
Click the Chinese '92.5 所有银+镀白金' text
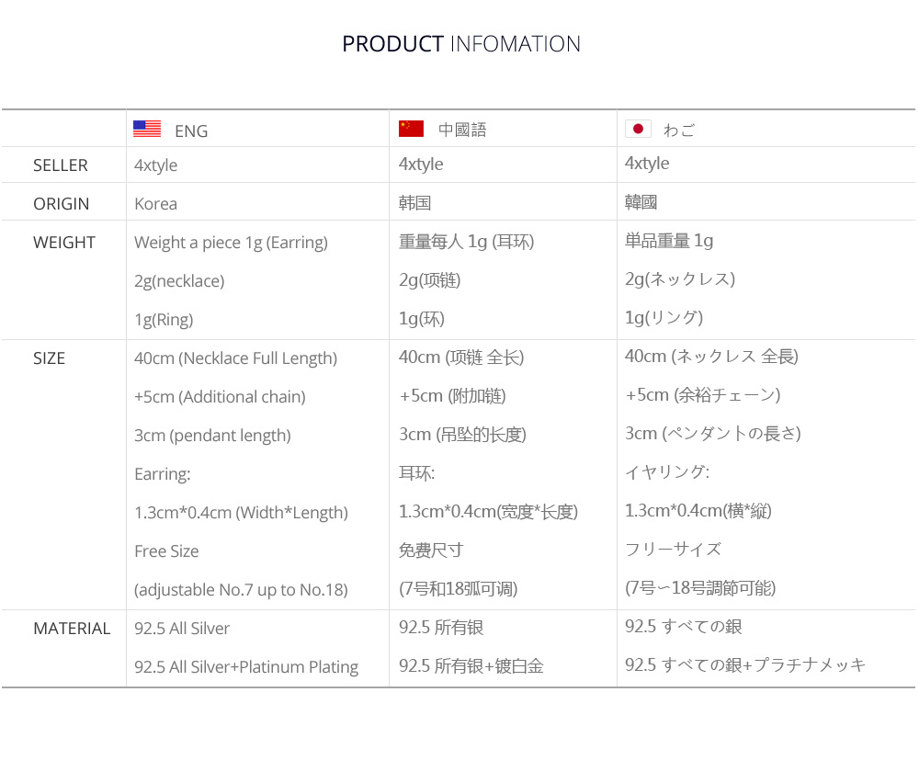pyautogui.click(x=471, y=665)
